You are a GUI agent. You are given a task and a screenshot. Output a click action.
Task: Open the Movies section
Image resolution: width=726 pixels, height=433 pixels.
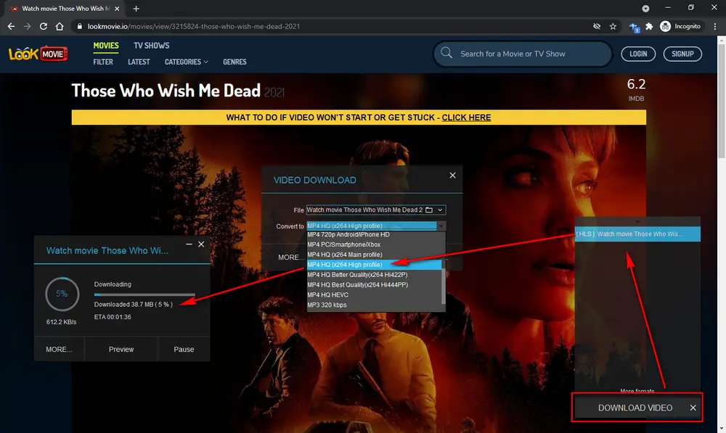(106, 46)
